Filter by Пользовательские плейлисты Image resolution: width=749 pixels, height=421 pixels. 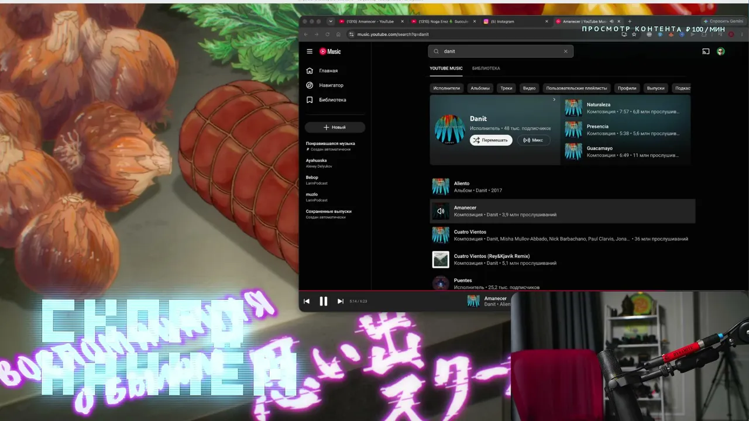(x=576, y=88)
